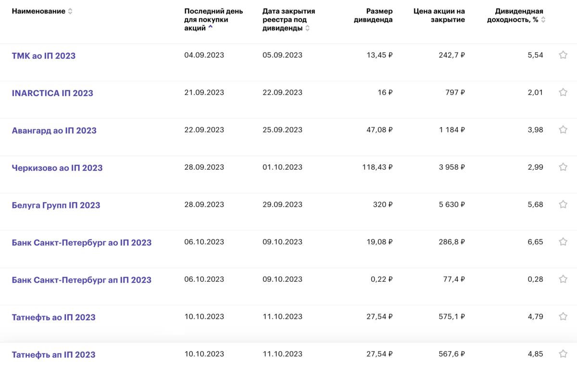The width and height of the screenshot is (577, 379).
Task: Select dividend value 118,43 ₽
Action: click(377, 167)
